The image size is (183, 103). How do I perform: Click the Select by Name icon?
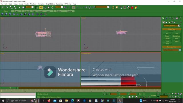[37, 7]
